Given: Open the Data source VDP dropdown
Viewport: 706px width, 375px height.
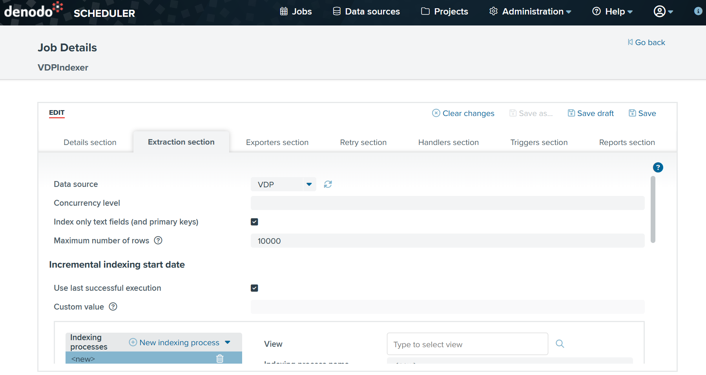Looking at the screenshot, I should click(x=310, y=184).
